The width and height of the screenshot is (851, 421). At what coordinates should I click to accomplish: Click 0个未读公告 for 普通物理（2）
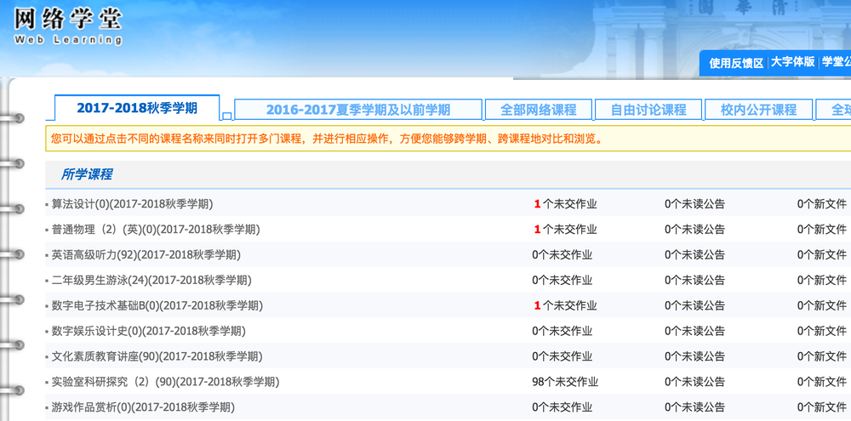pos(694,230)
